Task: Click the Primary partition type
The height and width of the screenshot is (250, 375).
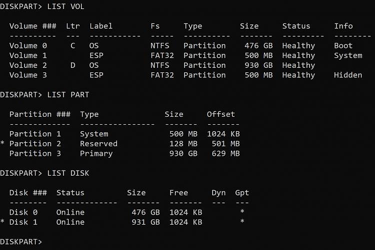Action: tap(96, 154)
